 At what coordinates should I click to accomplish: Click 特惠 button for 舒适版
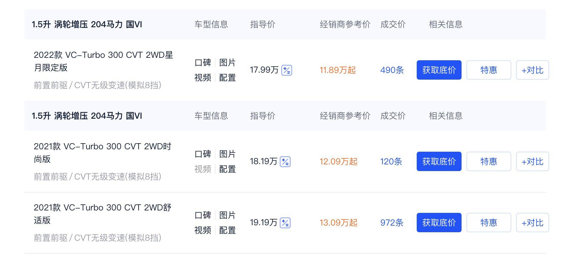(x=489, y=223)
